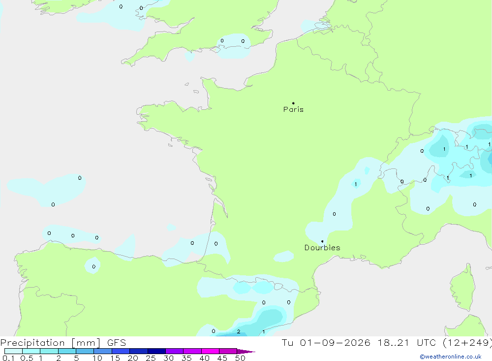Viewport: 492px width, 361px height.
Task: Click the 25 mm dark navy legend swatch
Action: 156,351
